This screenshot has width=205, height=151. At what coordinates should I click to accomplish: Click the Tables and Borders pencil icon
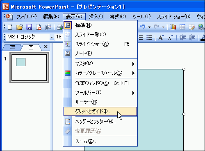click(x=191, y=27)
